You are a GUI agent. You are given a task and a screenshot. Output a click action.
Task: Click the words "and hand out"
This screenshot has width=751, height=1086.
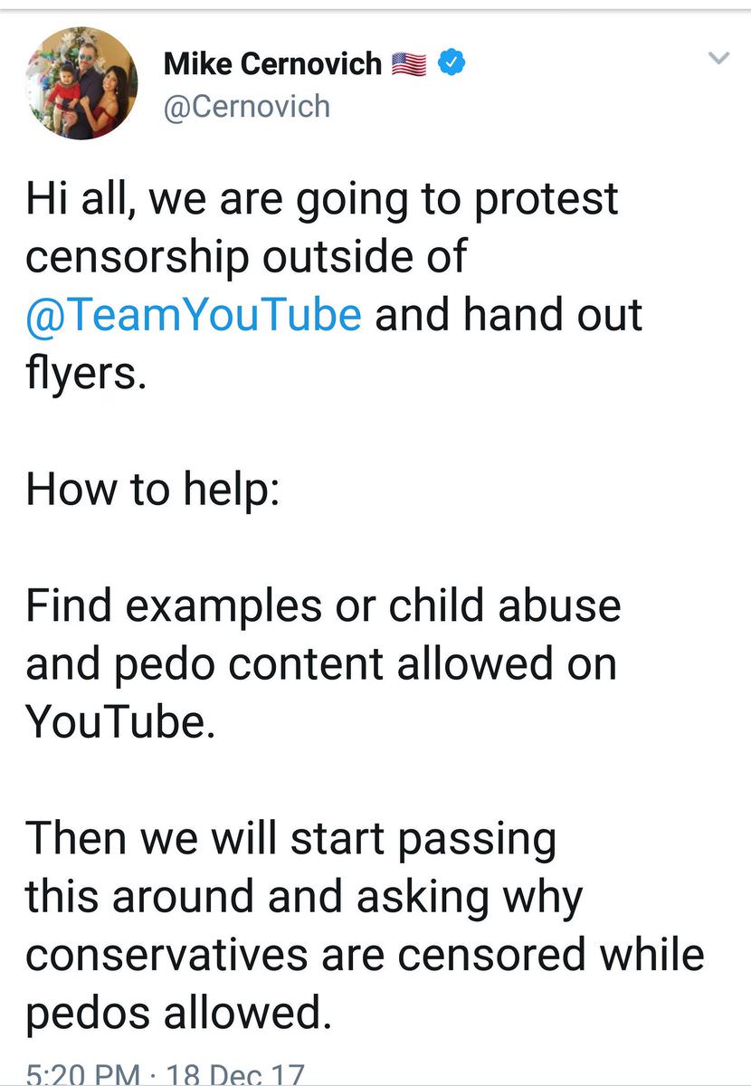tap(509, 314)
